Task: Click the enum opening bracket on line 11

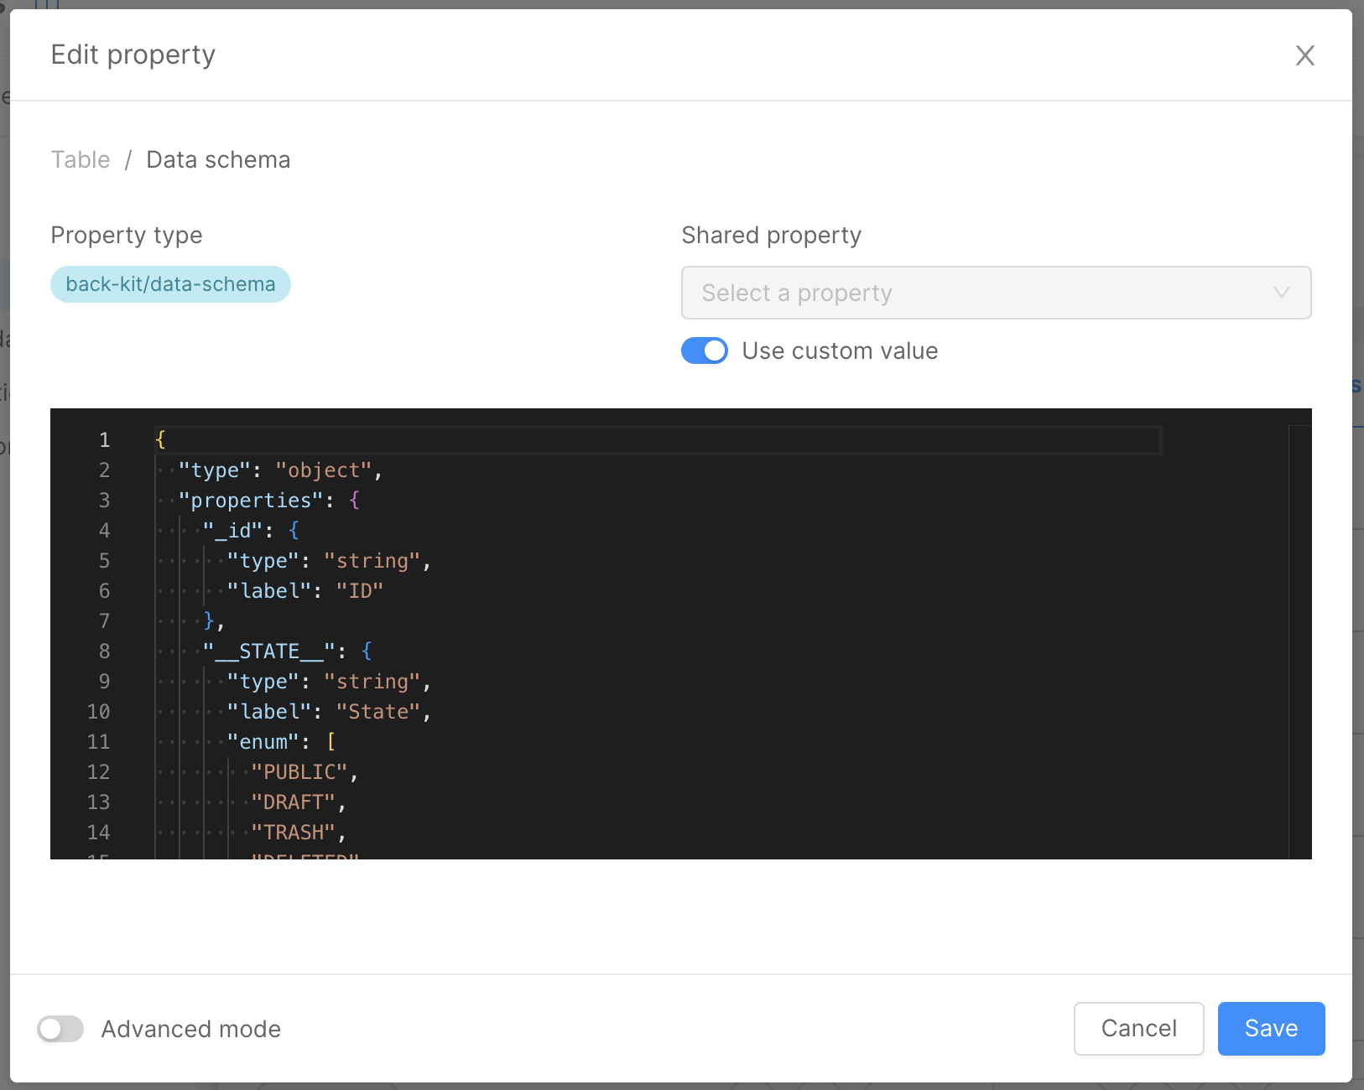Action: 331,741
